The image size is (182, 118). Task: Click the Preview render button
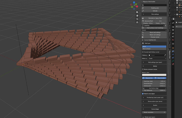pos(154,37)
